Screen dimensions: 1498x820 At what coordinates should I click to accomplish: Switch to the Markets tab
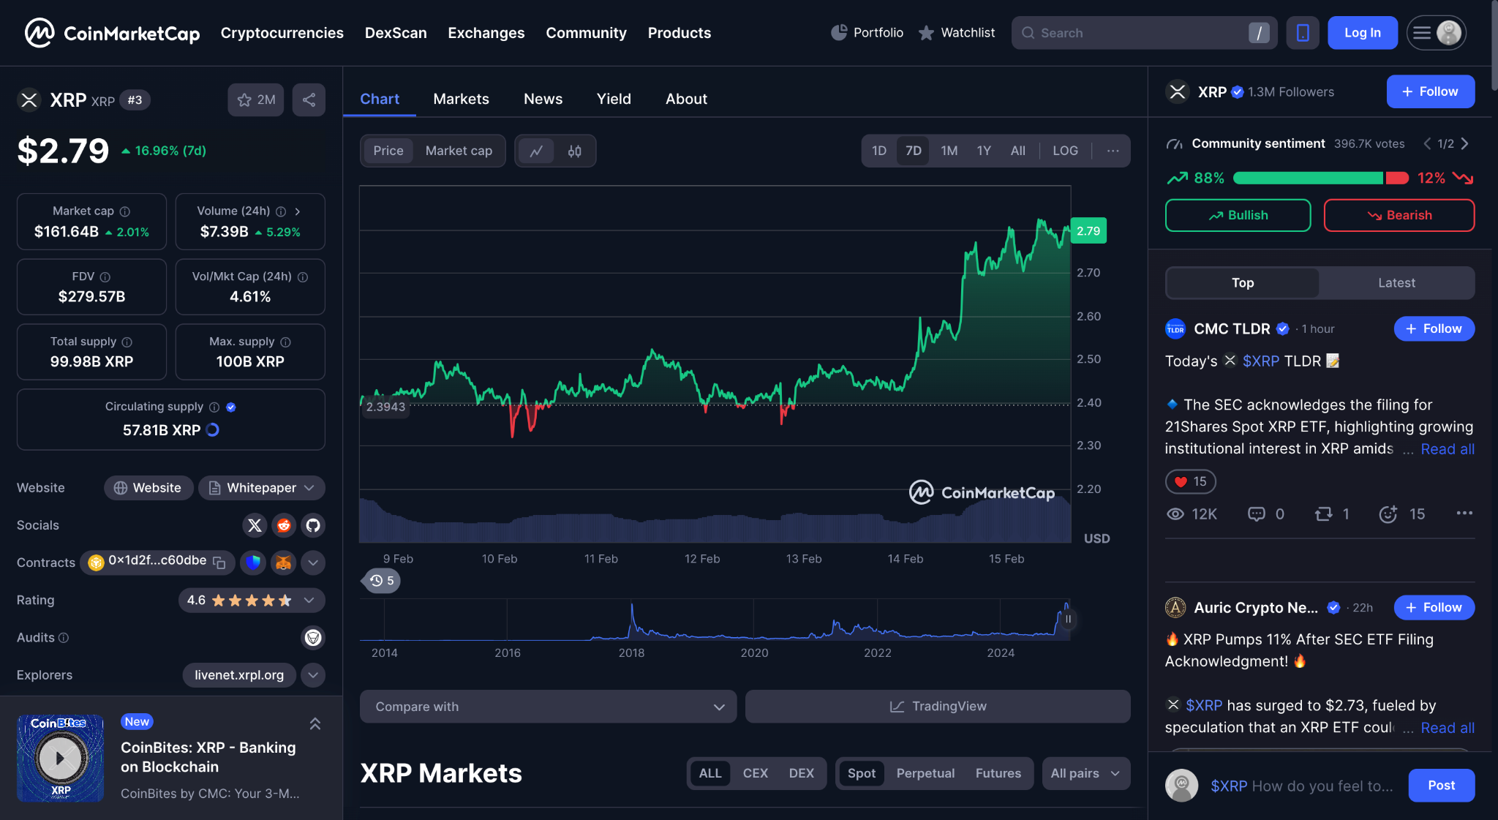[x=461, y=99]
